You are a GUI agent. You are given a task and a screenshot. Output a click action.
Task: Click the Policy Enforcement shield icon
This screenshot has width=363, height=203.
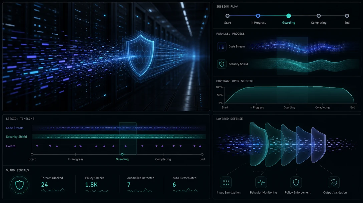tap(296, 182)
